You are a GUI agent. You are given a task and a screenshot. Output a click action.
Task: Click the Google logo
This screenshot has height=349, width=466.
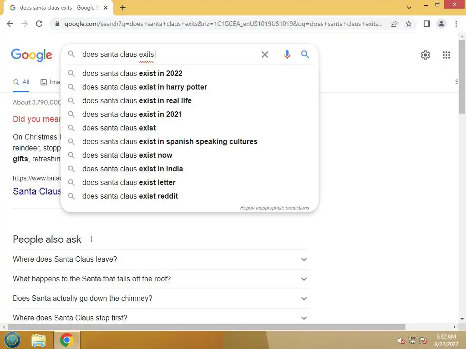coord(32,55)
